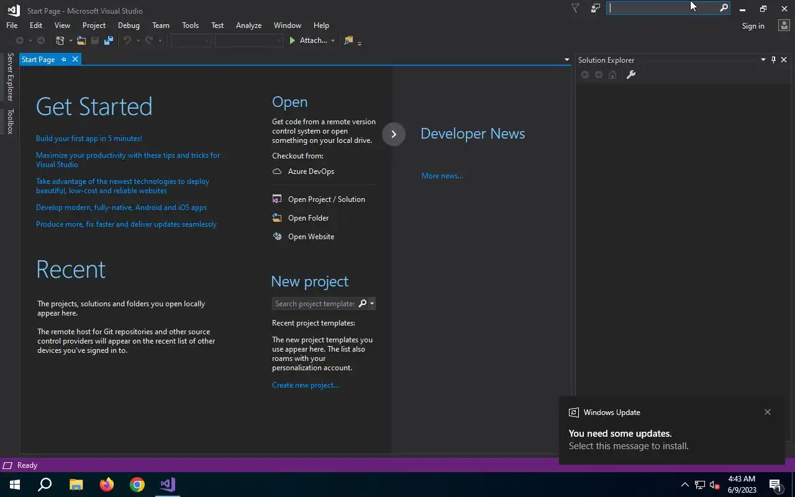Open the Attach debug target dropdown
795x497 pixels.
click(x=333, y=41)
